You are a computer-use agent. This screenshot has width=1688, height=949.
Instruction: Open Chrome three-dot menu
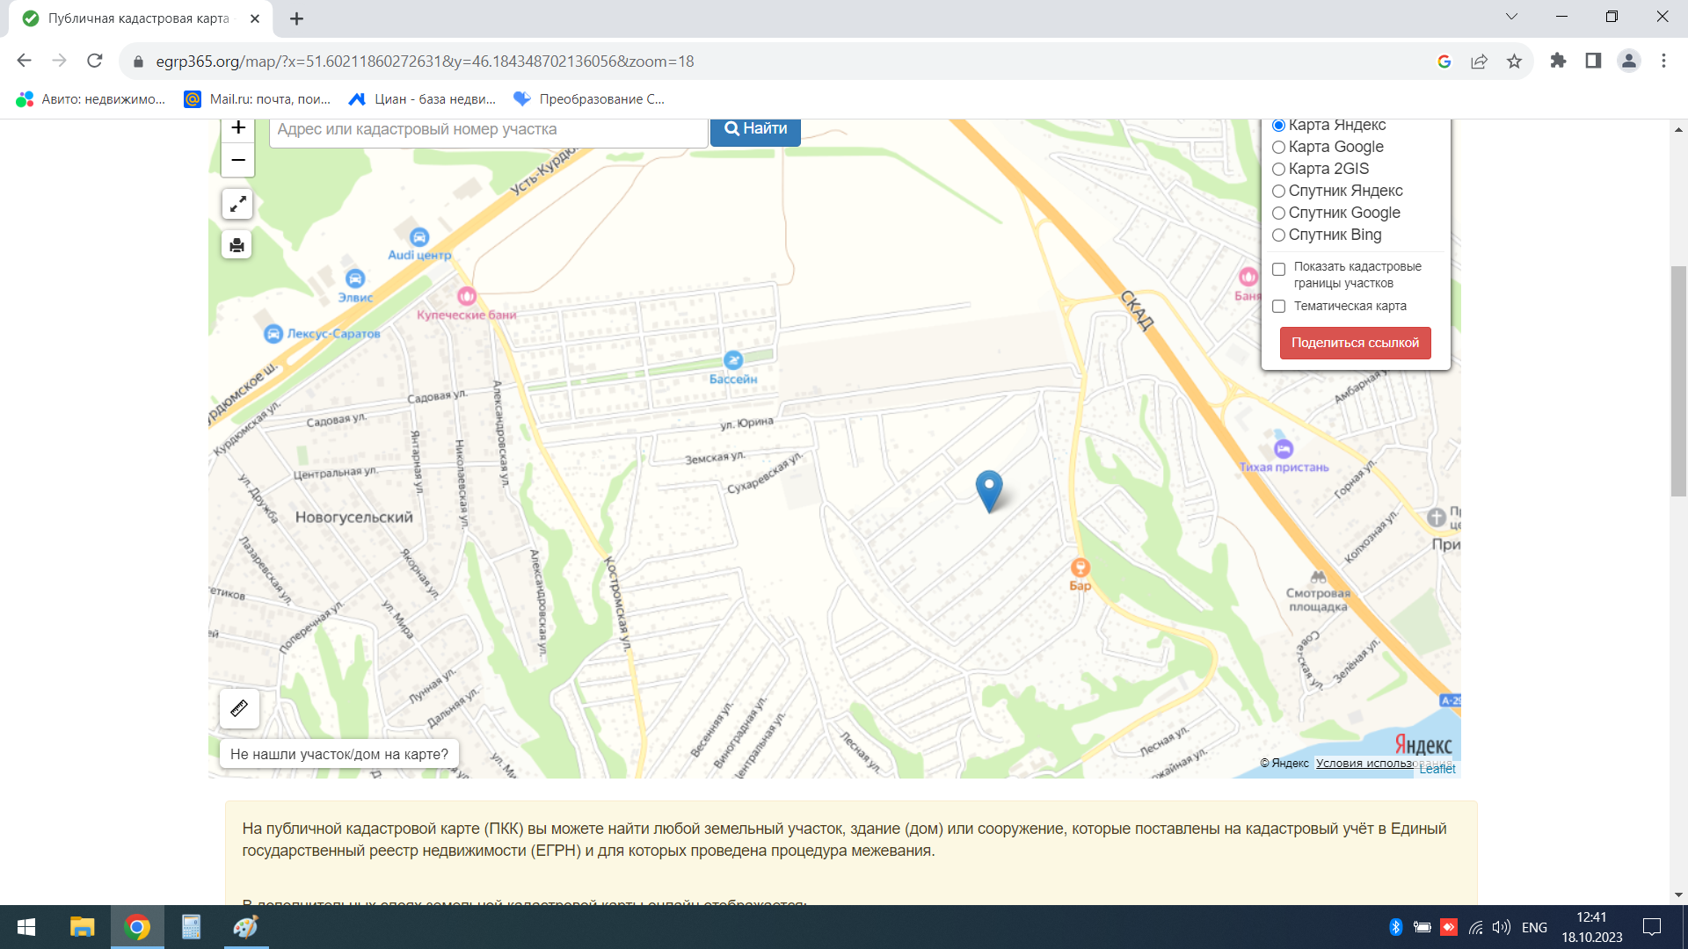[x=1663, y=62]
